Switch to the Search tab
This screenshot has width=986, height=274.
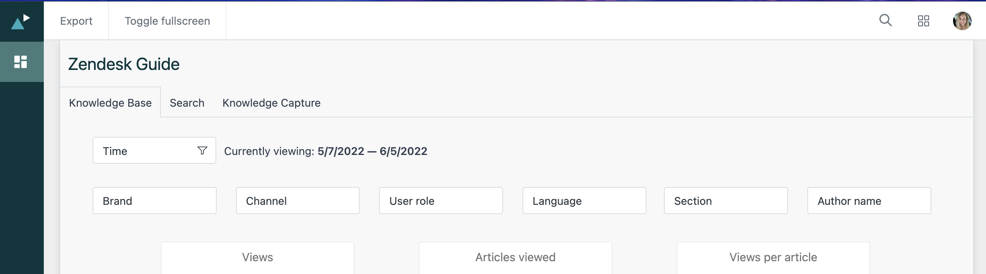187,103
